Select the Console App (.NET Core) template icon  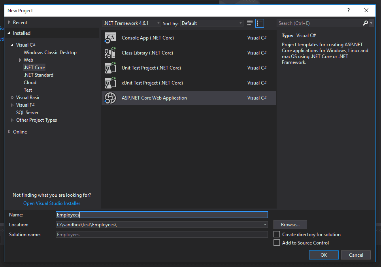point(110,38)
